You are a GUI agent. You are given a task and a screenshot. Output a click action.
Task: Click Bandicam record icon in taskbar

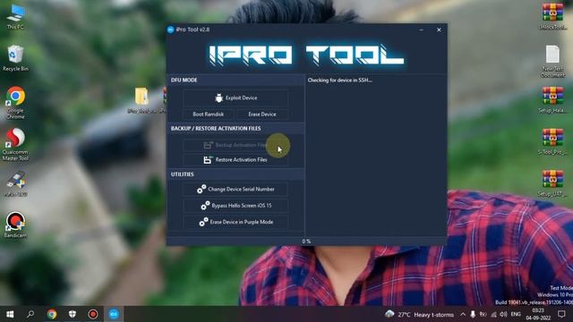click(x=93, y=314)
